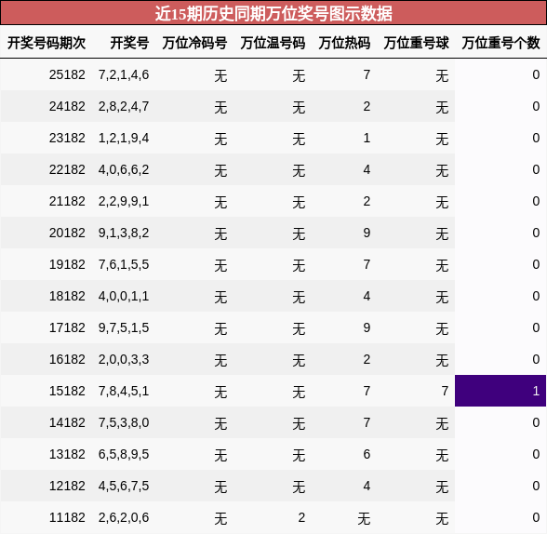Select issue number 23182
Viewport: 547px width, 534px height.
[x=67, y=138]
